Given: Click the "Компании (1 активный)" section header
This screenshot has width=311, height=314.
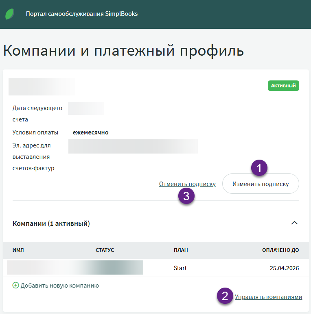Looking at the screenshot, I should [51, 223].
